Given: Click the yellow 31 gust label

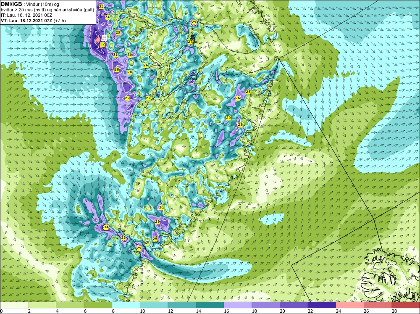Looking at the screenshot, I should tap(115, 55).
